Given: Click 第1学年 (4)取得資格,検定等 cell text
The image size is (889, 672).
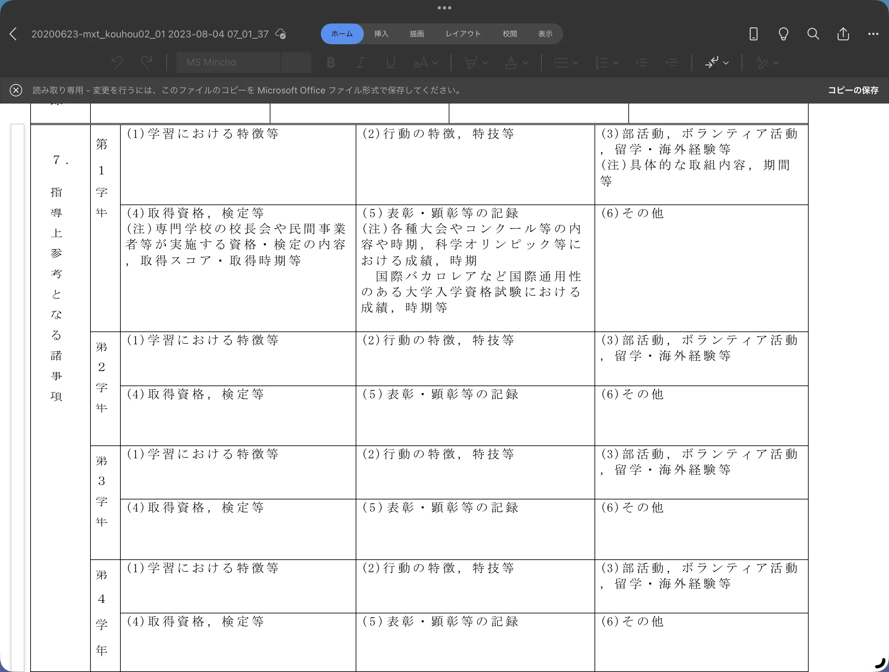Looking at the screenshot, I should pos(195,213).
